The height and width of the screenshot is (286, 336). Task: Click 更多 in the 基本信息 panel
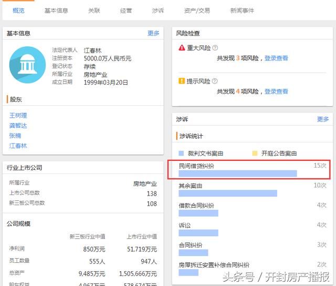pyautogui.click(x=153, y=33)
